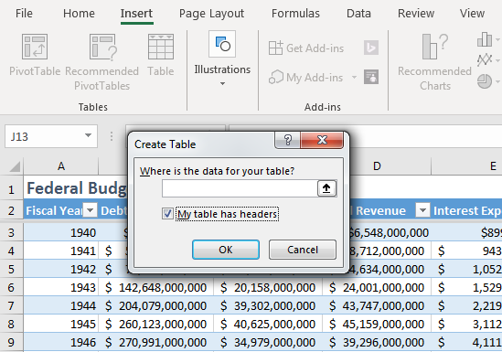Select row 6 header
The height and width of the screenshot is (352, 502).
click(x=12, y=287)
